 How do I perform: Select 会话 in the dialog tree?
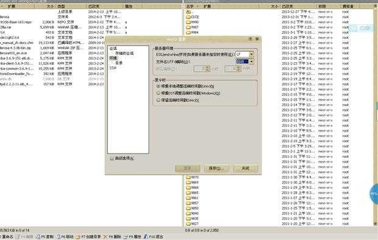pyautogui.click(x=113, y=49)
